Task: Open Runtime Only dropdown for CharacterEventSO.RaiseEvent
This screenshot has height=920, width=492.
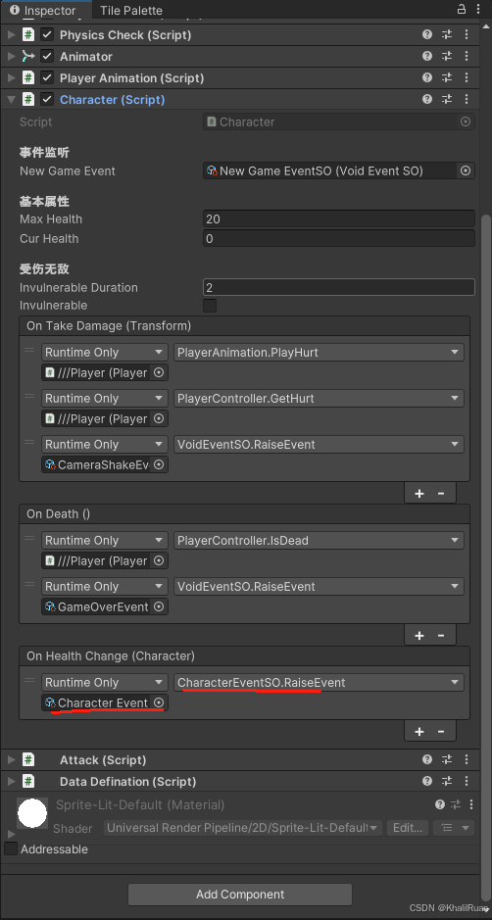Action: point(105,682)
